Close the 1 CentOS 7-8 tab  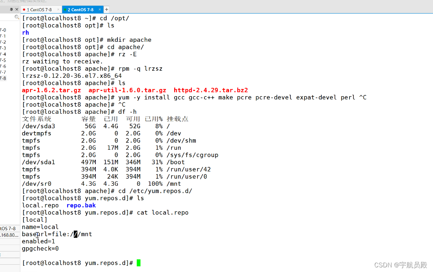tap(57, 10)
